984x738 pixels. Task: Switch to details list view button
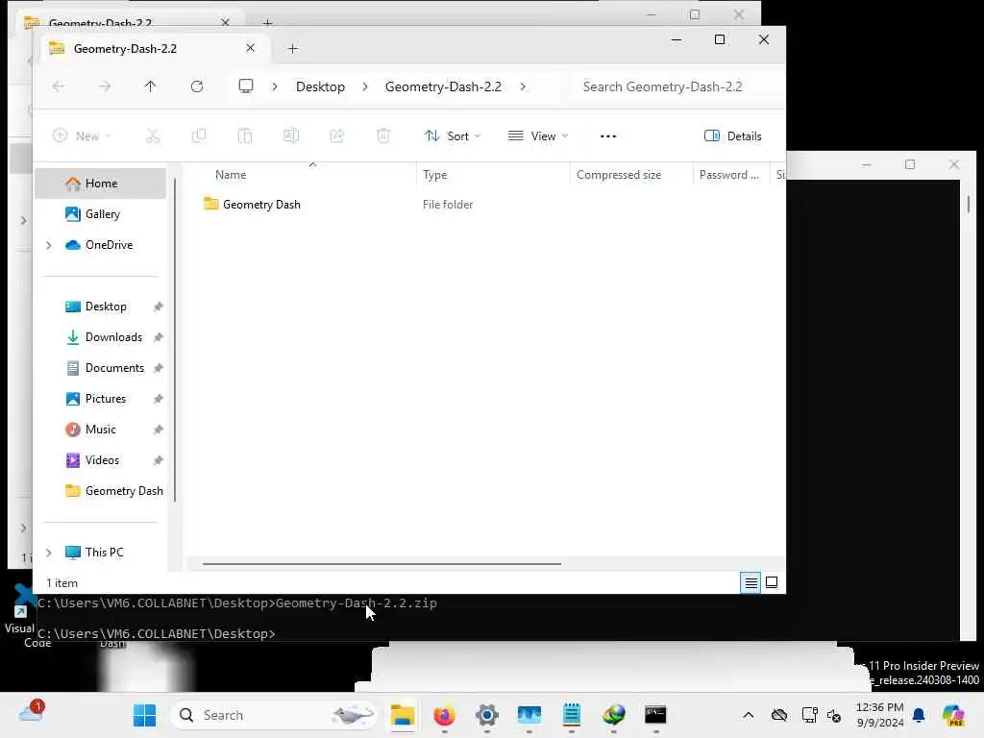point(750,583)
